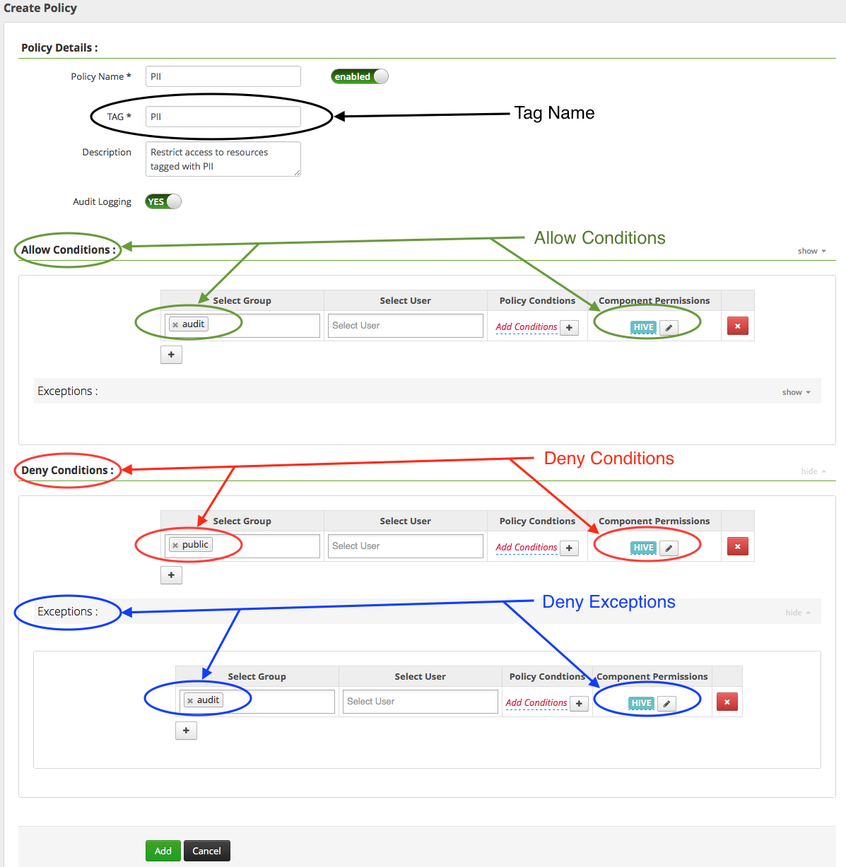Image resolution: width=846 pixels, height=867 pixels.
Task: Edit Hive permissions pencil in Allow Conditions
Action: click(x=669, y=328)
